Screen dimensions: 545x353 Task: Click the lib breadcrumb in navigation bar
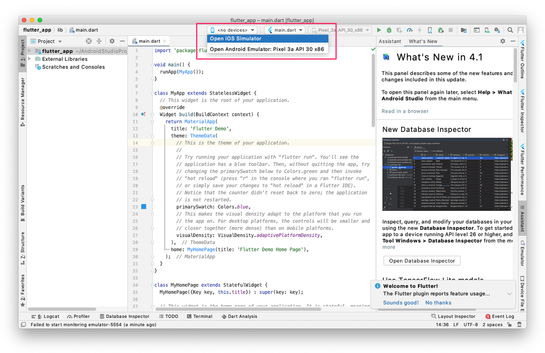point(60,30)
